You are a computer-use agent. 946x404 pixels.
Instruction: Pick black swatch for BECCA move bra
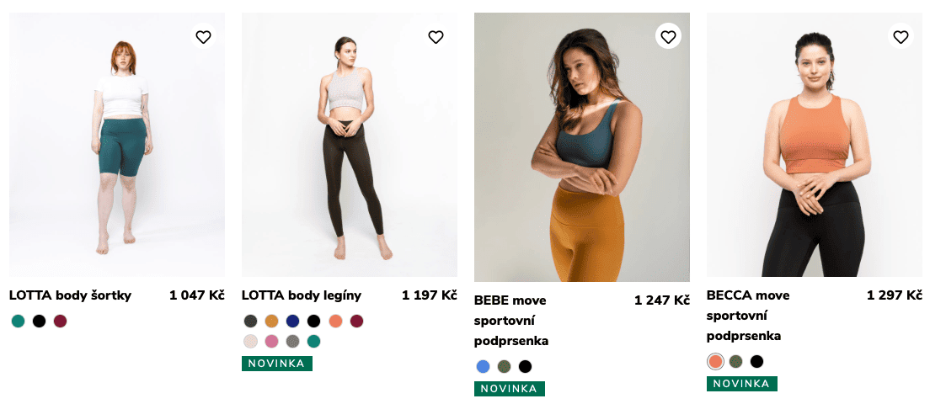[756, 361]
